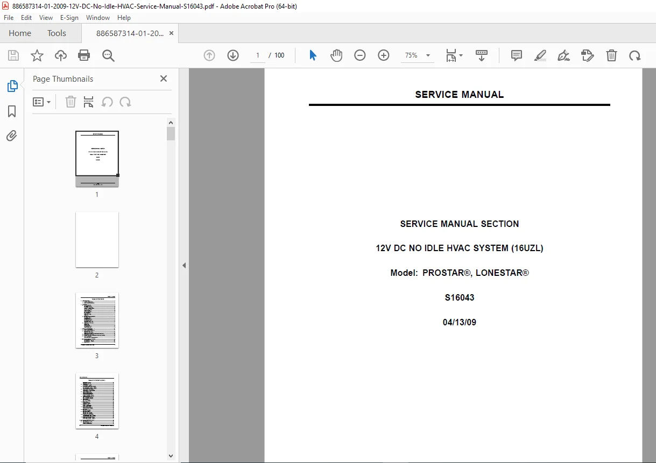This screenshot has width=656, height=463.
Task: Rotate thumbnails clockwise
Action: 125,102
